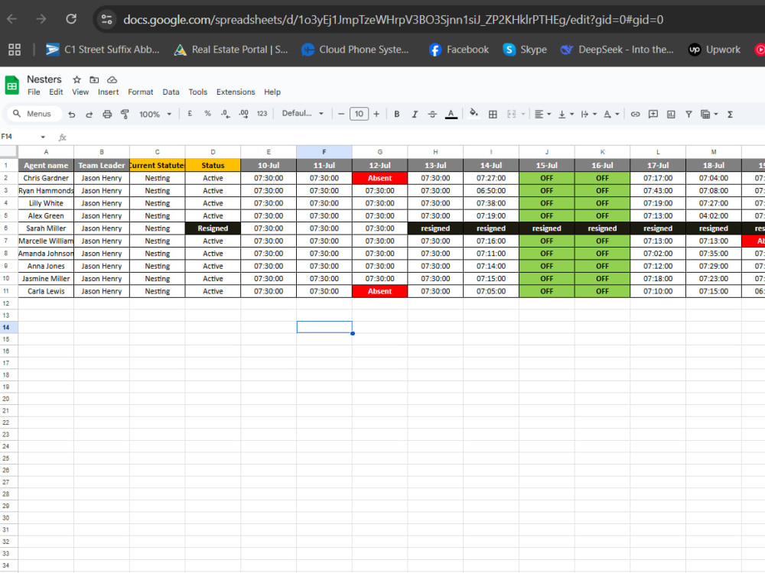Open the Cloud Phone System bookmark

coord(355,49)
